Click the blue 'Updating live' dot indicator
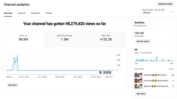 click(x=135, y=26)
